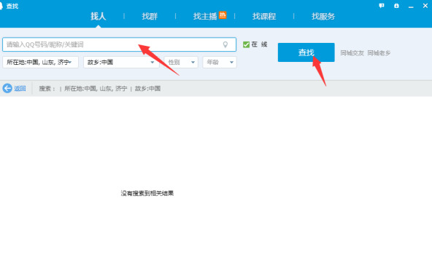
Task: Click the 所在地:中国, 山东, 济宁 search condition text
Action: (96, 89)
